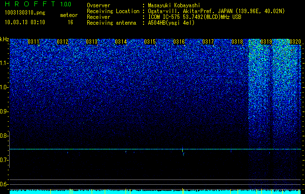
Task: Click the 'Receiving antenna' label
Action: click(x=112, y=23)
